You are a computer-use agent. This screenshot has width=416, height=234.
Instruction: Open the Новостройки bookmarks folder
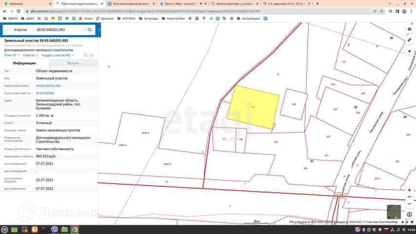pyautogui.click(x=173, y=19)
